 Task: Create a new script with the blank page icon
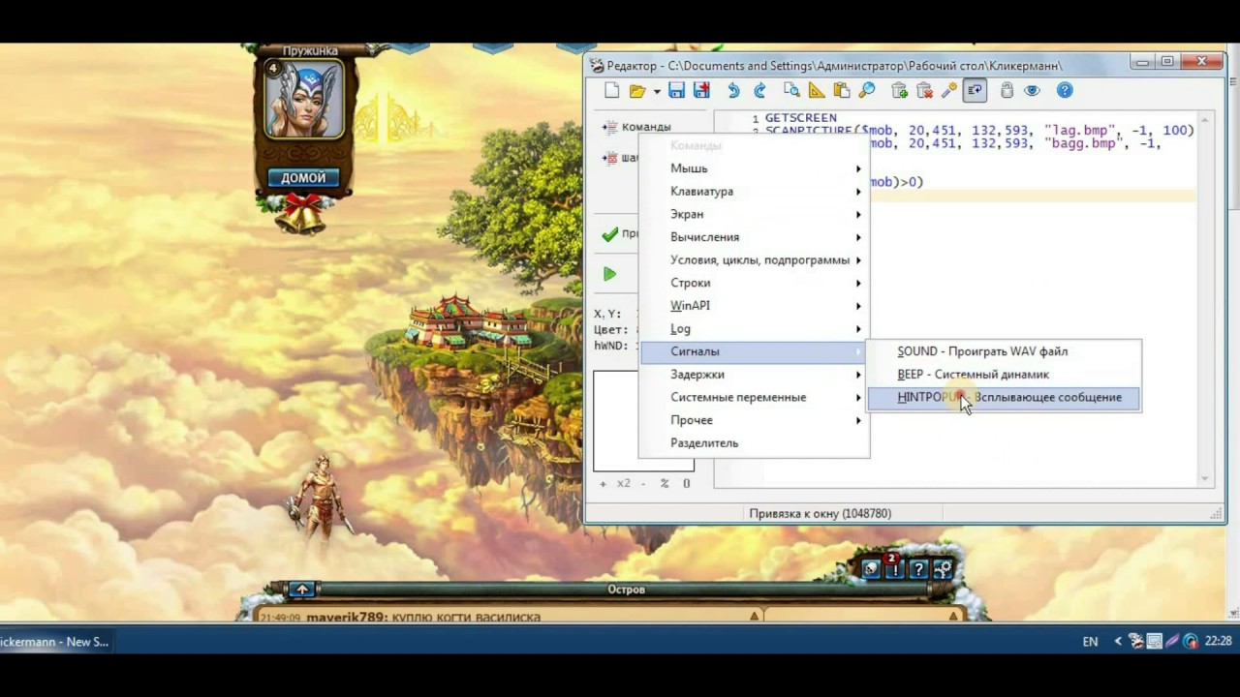tap(612, 91)
